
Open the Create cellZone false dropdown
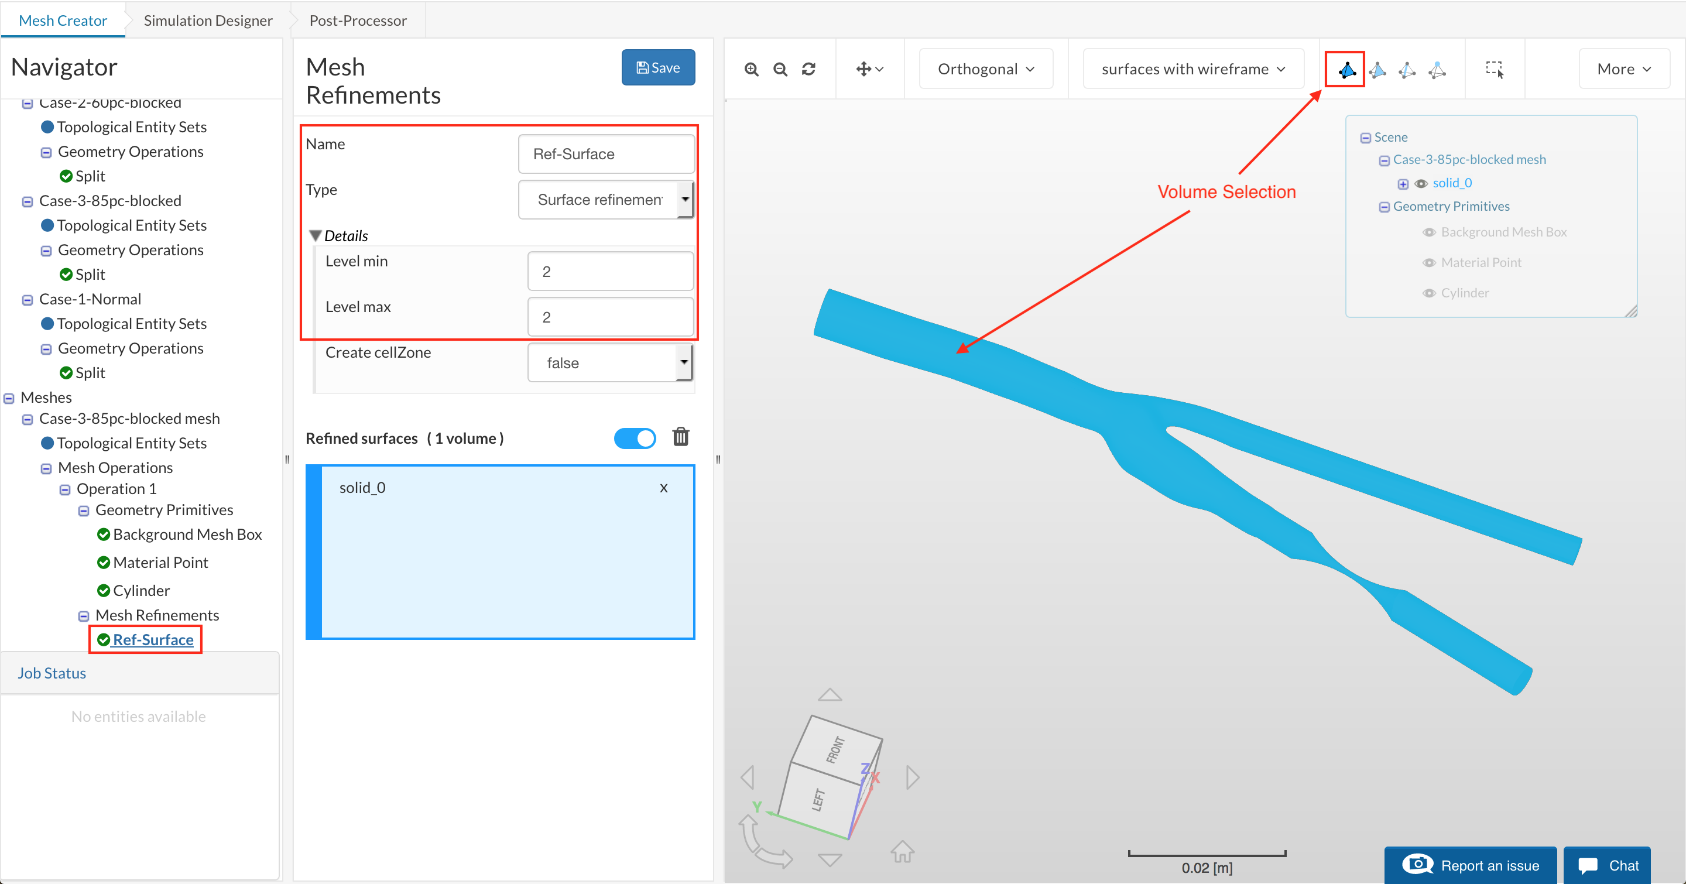(610, 363)
